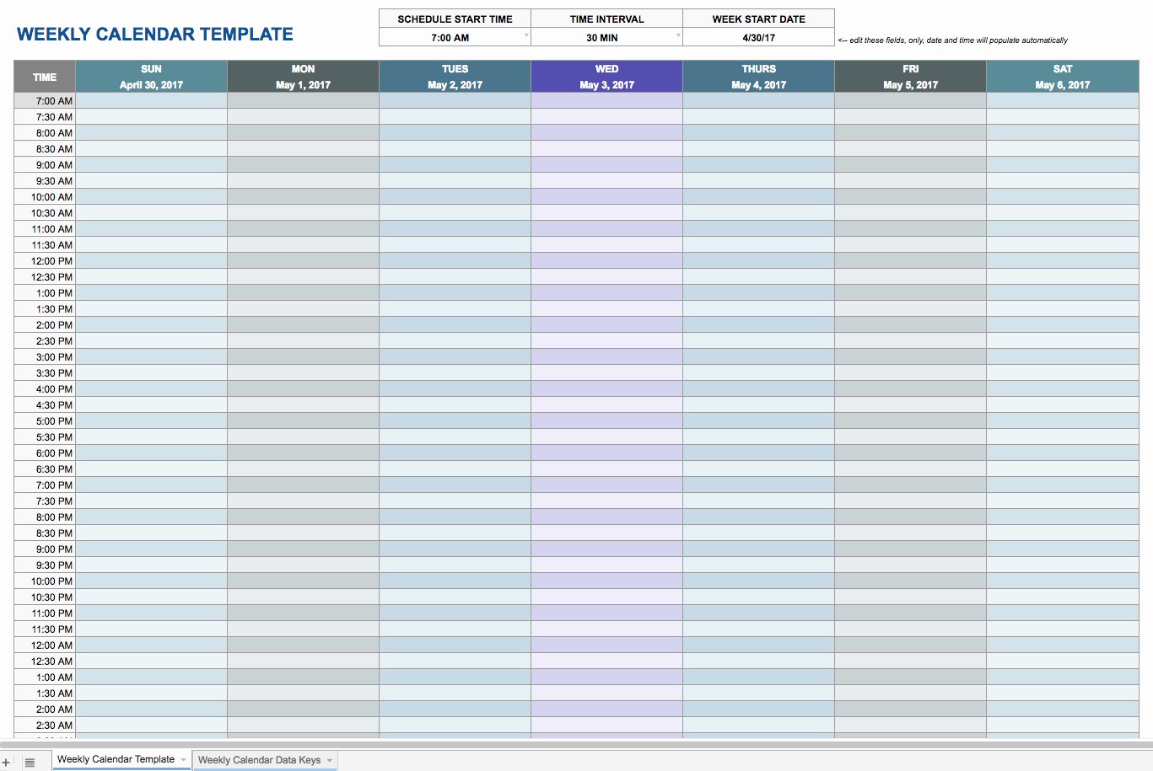Click the 12:00 PM time row label
The height and width of the screenshot is (771, 1153).
pyautogui.click(x=45, y=261)
